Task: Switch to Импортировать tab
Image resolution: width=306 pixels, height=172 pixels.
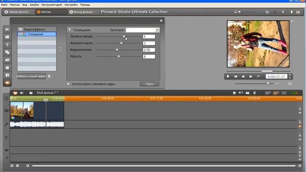Action: 19,12
